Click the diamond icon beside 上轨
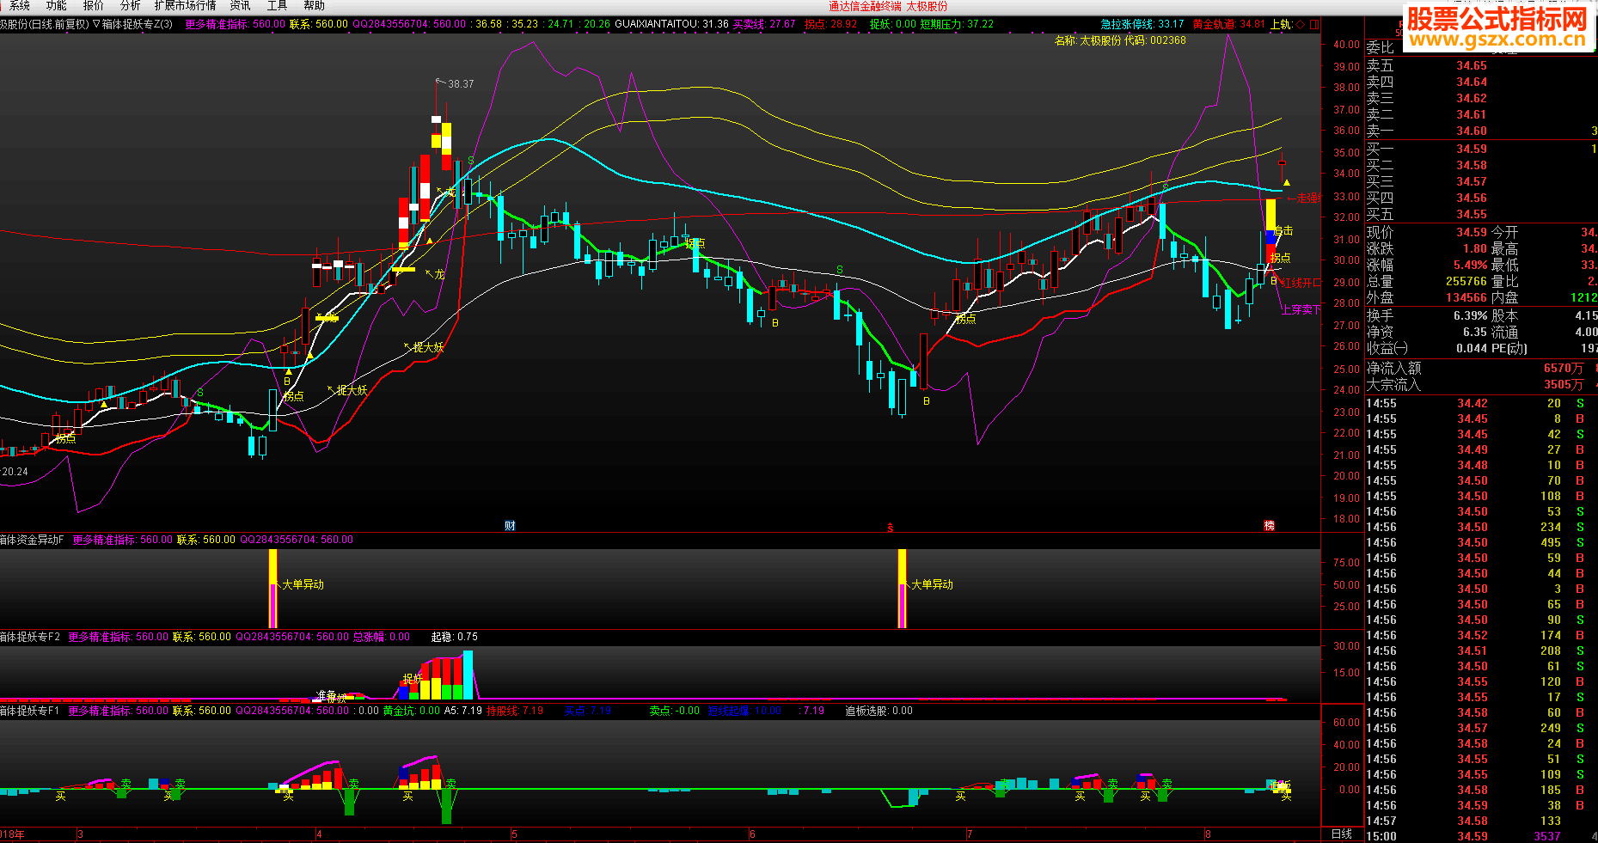Image resolution: width=1598 pixels, height=843 pixels. (x=1301, y=24)
